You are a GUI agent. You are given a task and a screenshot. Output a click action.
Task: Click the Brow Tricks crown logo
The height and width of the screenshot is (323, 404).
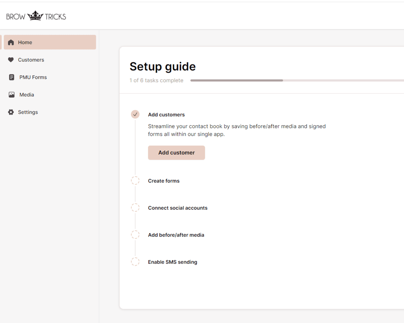pos(36,16)
